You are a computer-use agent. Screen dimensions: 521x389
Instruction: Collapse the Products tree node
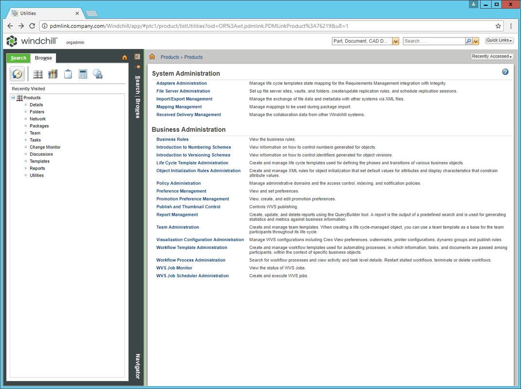[13, 98]
